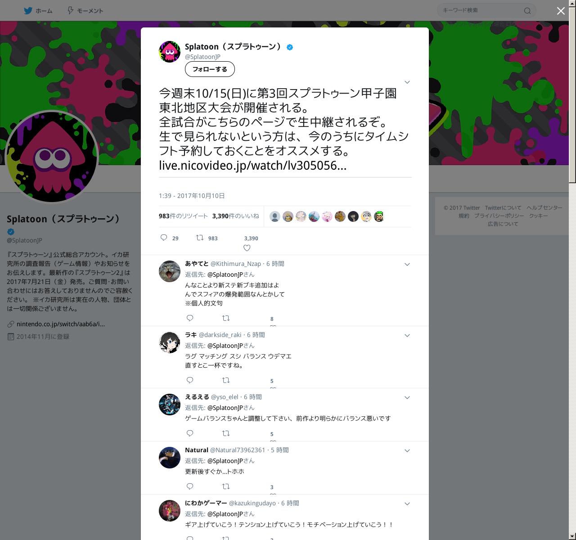Click the search magnifier icon

point(527,11)
